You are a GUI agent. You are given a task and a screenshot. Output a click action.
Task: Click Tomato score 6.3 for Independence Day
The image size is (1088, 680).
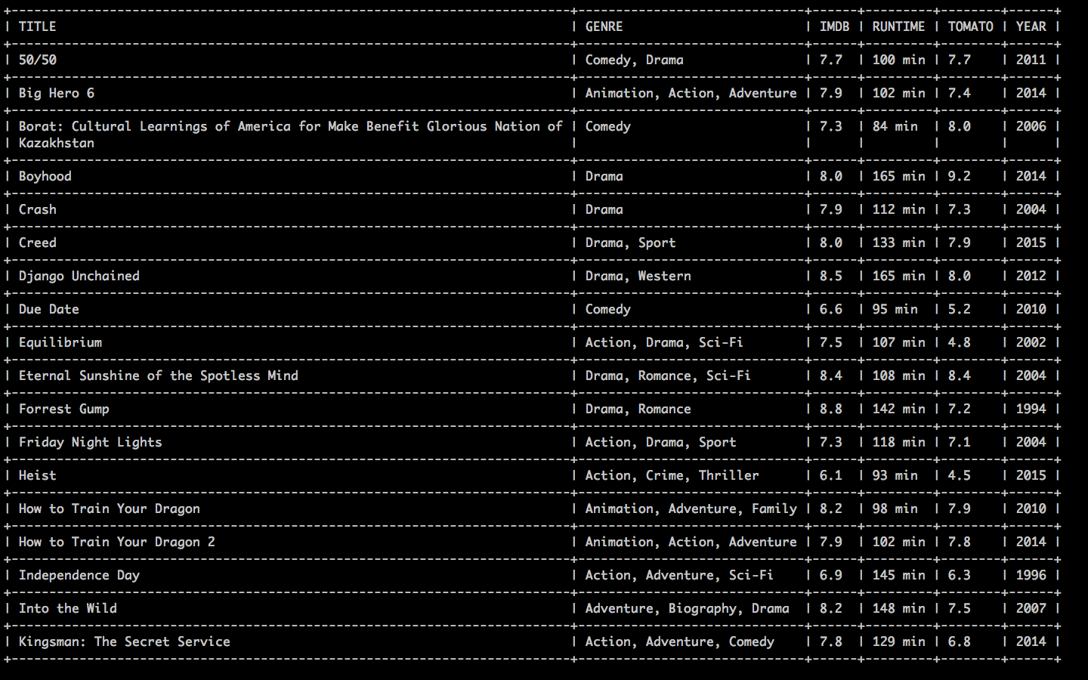pos(960,575)
